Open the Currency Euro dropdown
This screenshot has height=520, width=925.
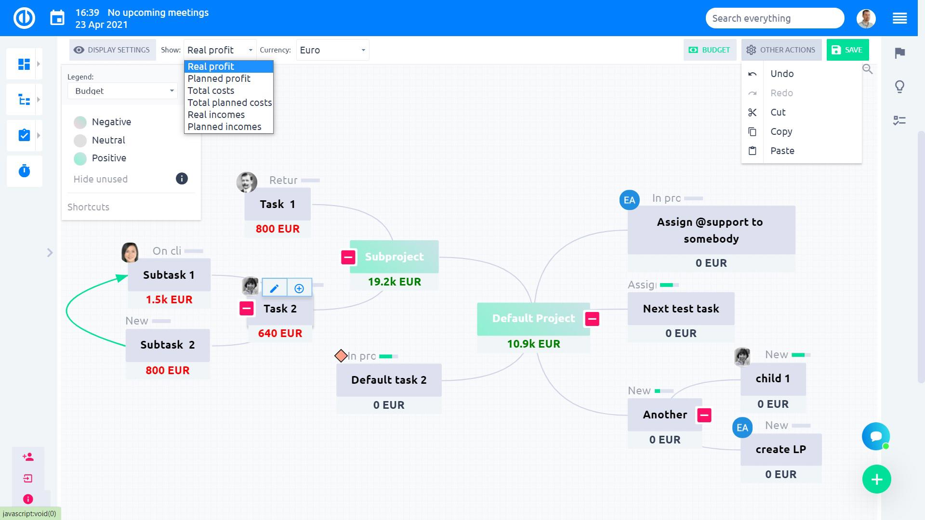coord(332,50)
